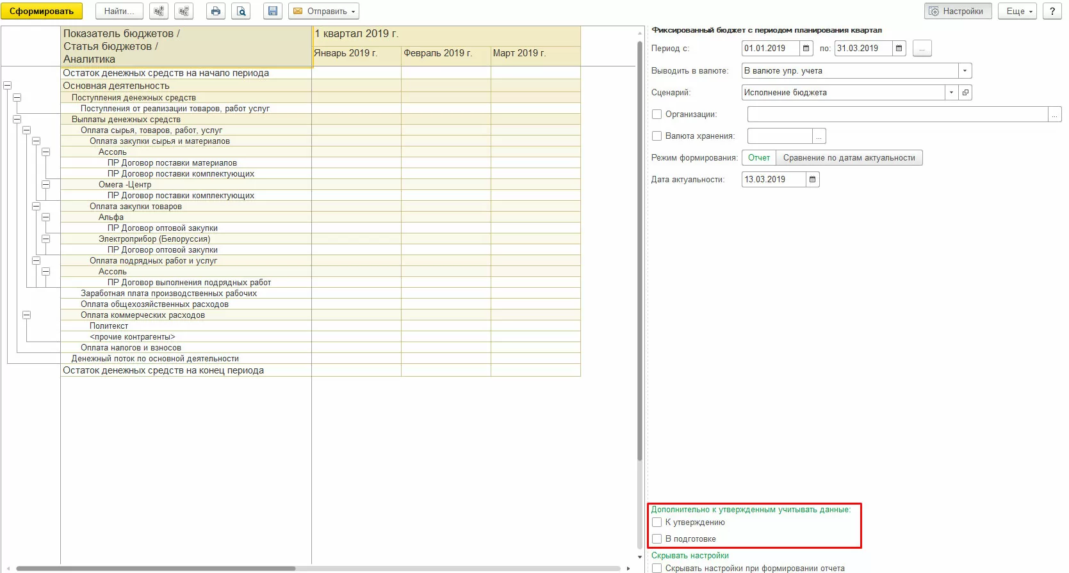The height and width of the screenshot is (573, 1069).
Task: Collapse the Основная деятельность tree group
Action: [x=8, y=86]
